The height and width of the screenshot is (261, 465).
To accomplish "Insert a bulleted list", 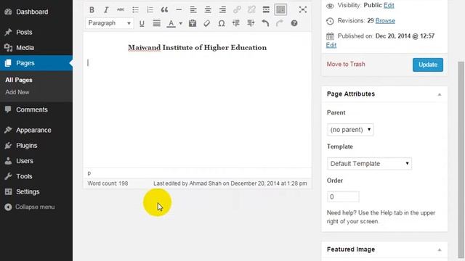I will [135, 9].
